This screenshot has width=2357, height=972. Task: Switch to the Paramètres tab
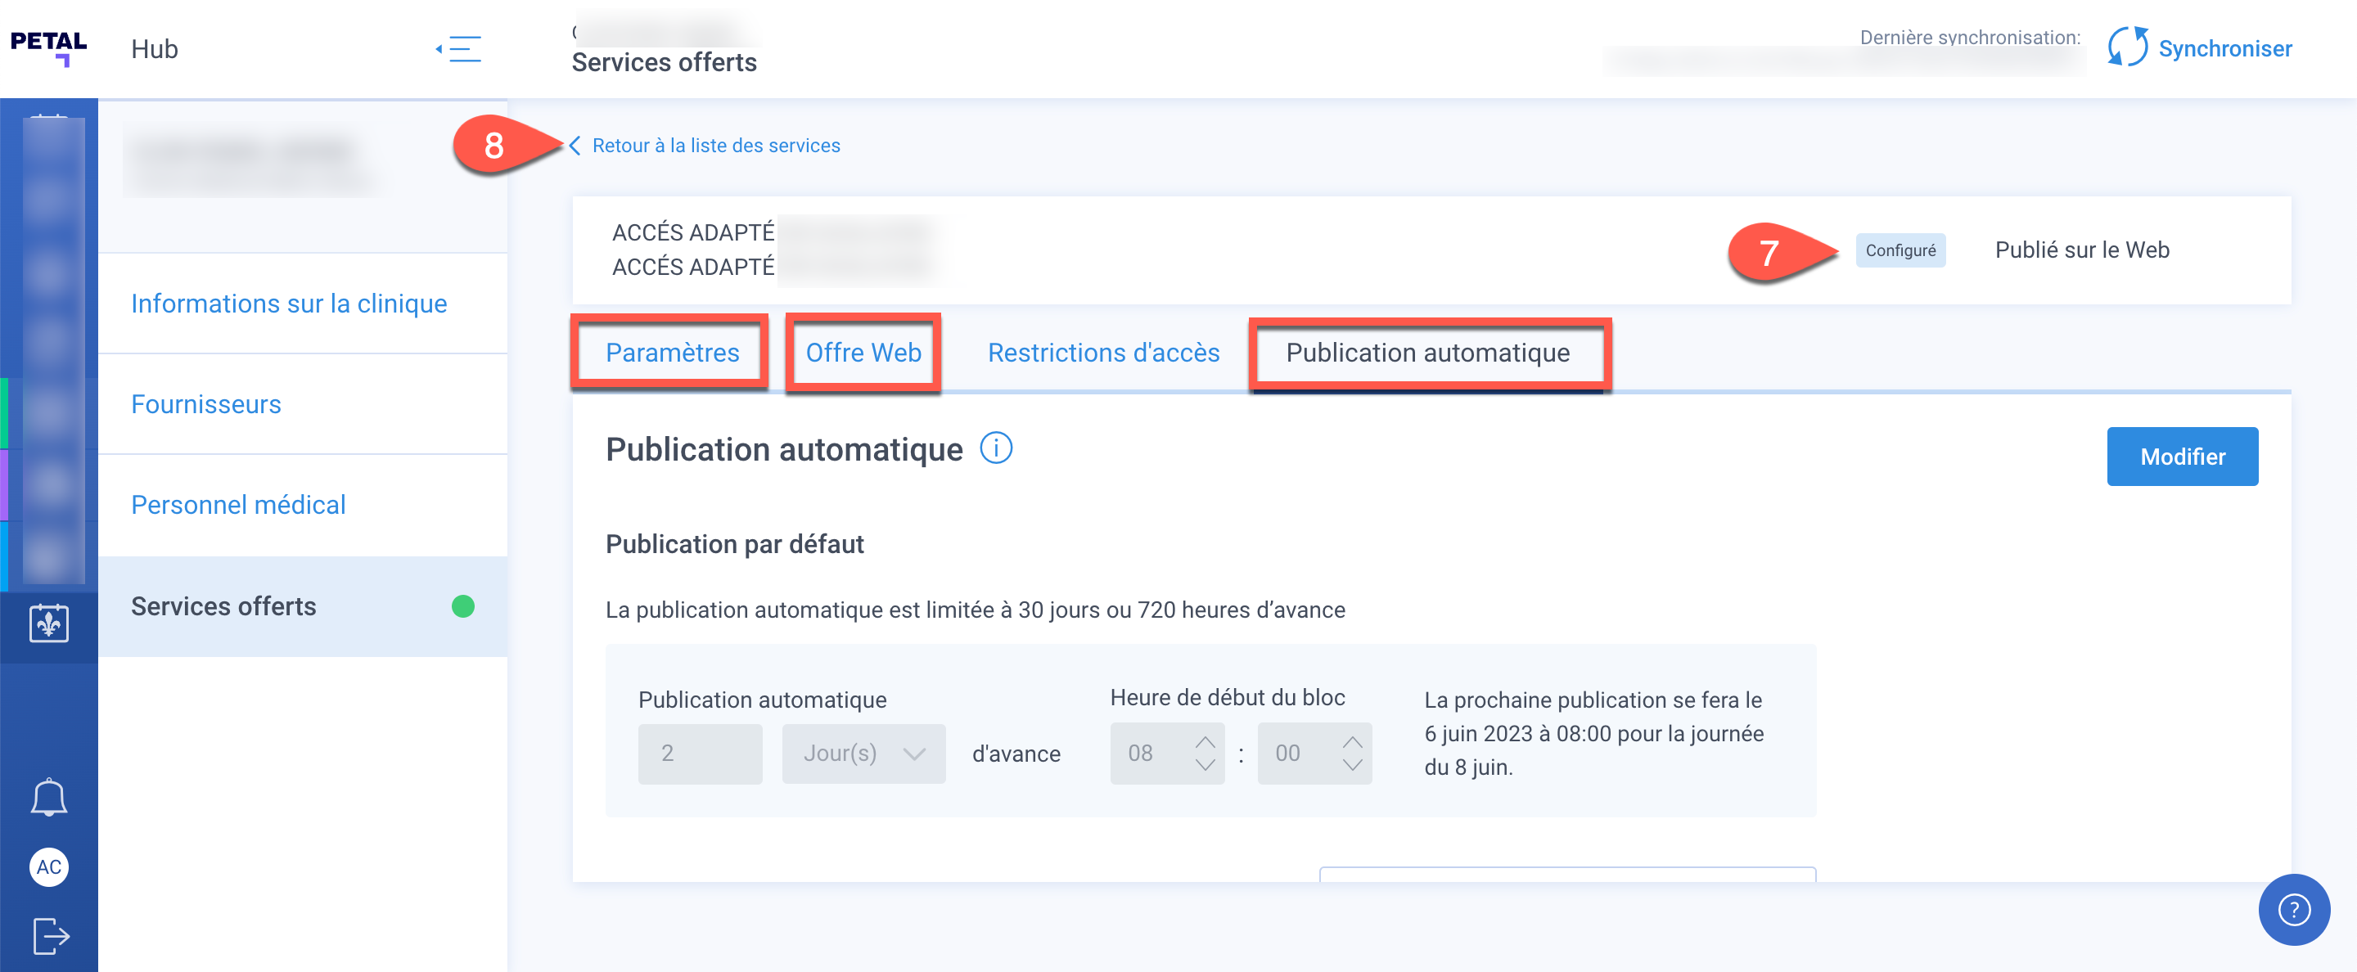pyautogui.click(x=672, y=353)
